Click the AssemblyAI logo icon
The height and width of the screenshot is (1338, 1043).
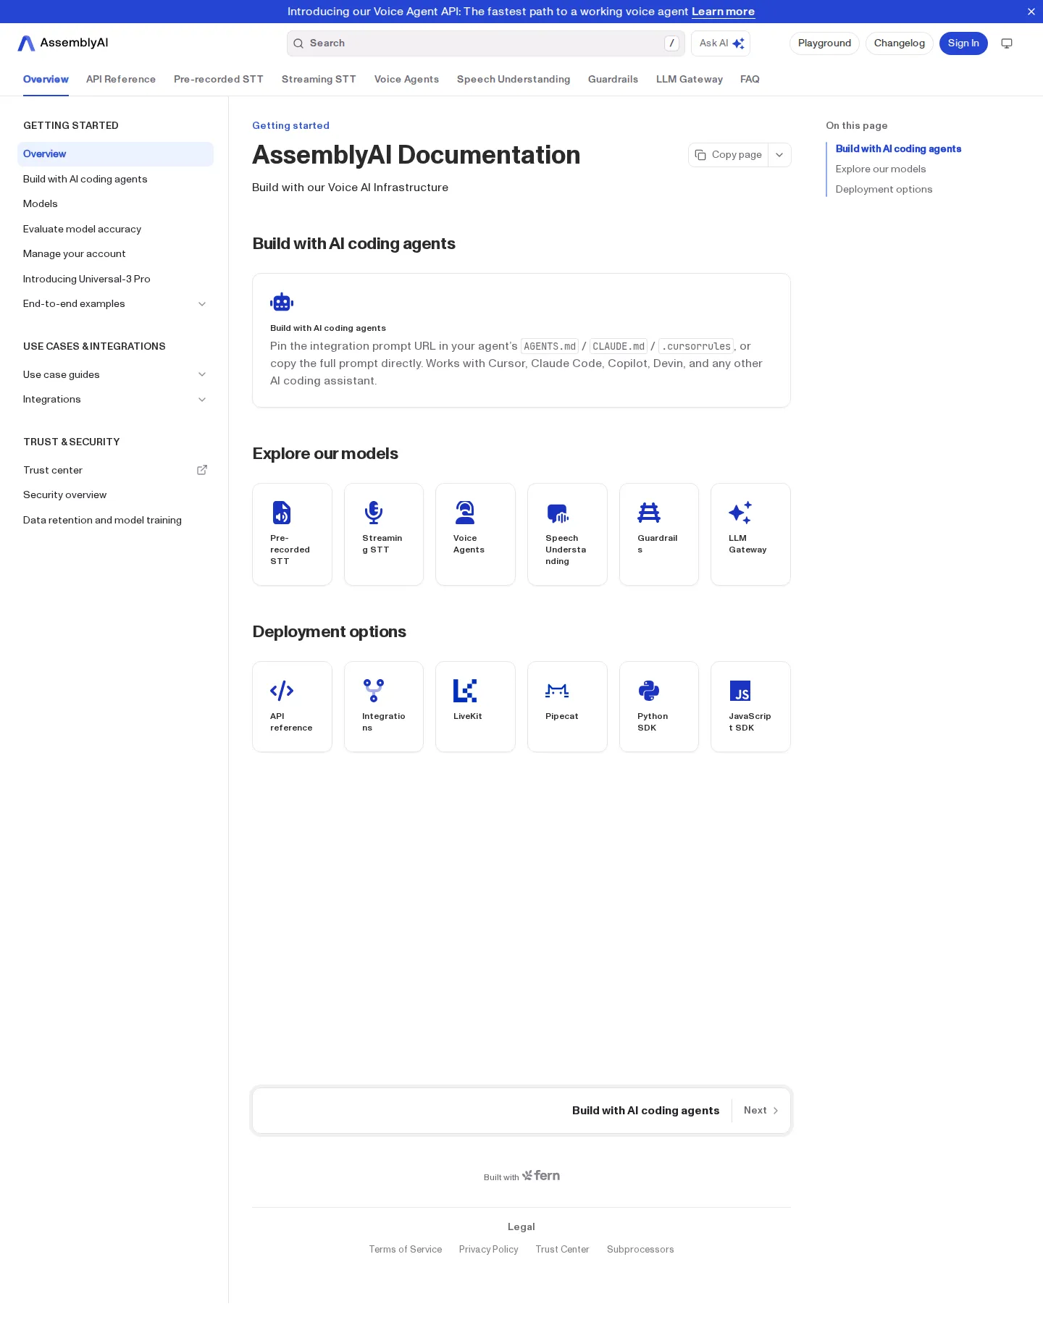click(x=26, y=43)
